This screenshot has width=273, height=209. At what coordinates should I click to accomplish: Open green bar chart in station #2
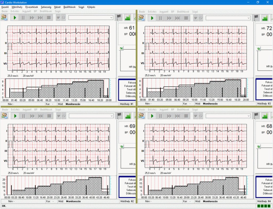click(x=128, y=116)
